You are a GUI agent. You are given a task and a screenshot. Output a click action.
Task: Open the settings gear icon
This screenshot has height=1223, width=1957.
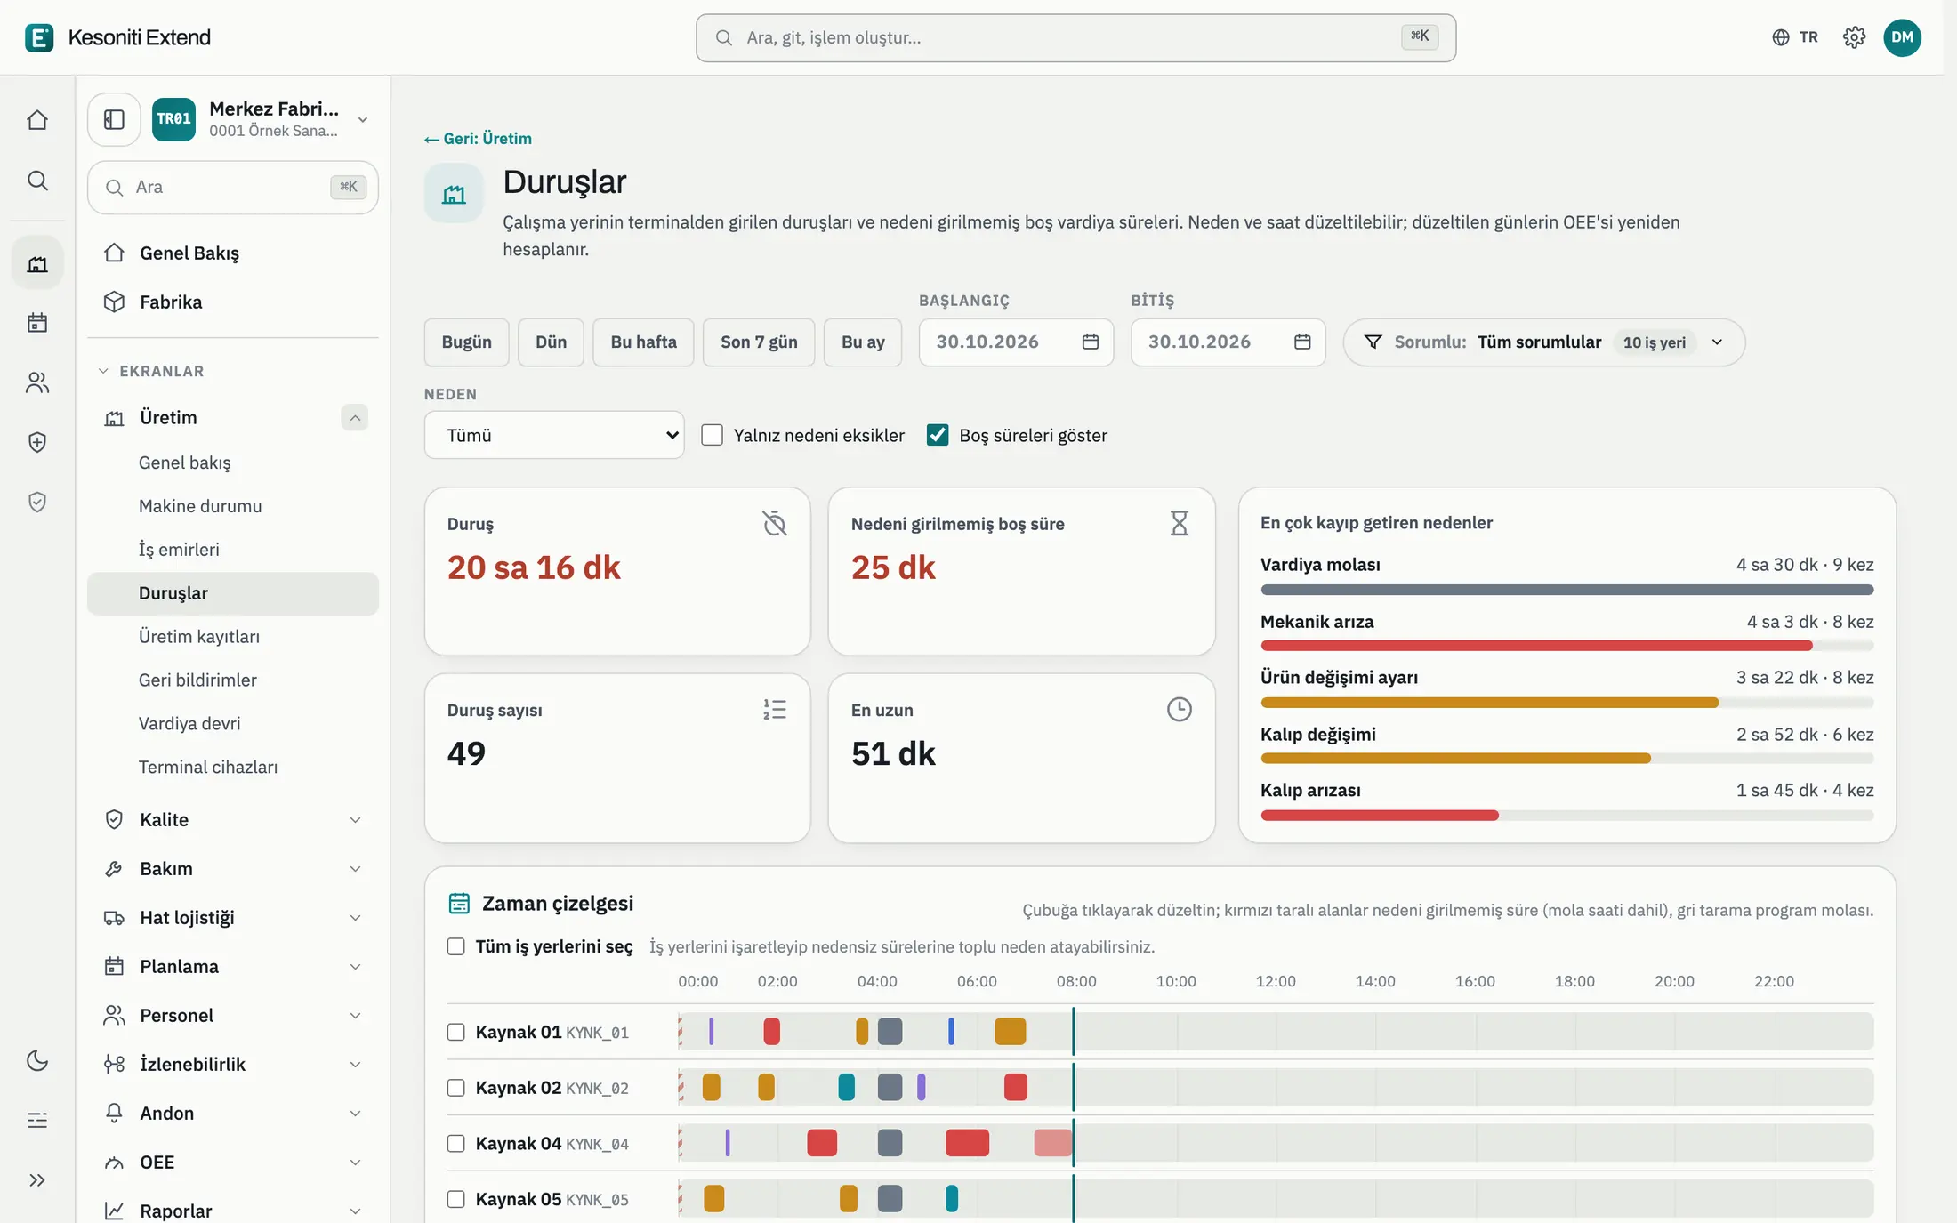point(1854,37)
